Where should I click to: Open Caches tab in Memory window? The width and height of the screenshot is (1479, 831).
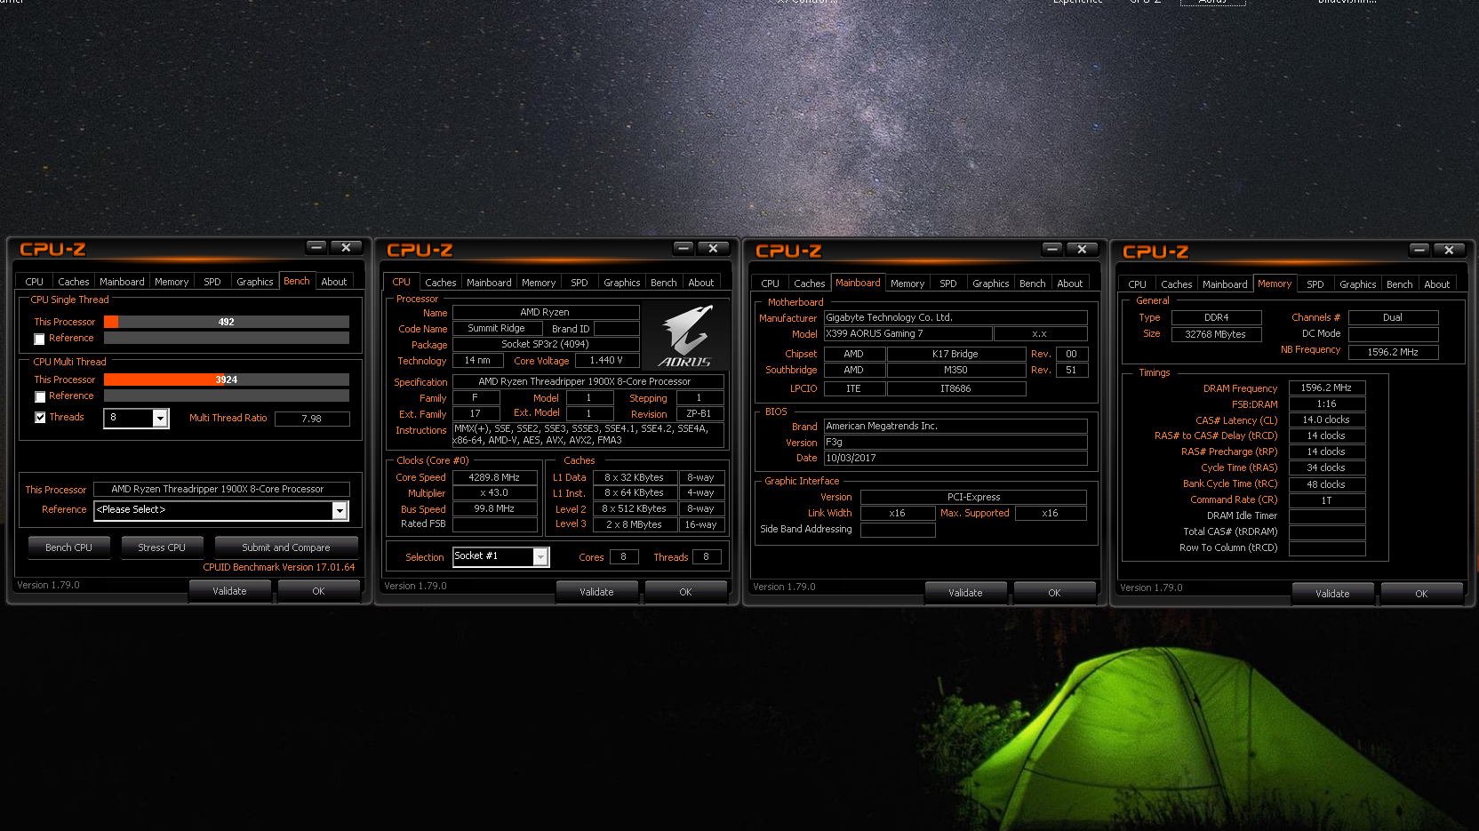point(1177,284)
